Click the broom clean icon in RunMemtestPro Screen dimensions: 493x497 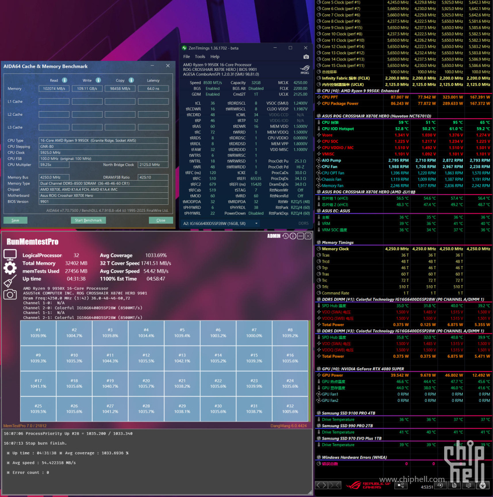pos(10,281)
